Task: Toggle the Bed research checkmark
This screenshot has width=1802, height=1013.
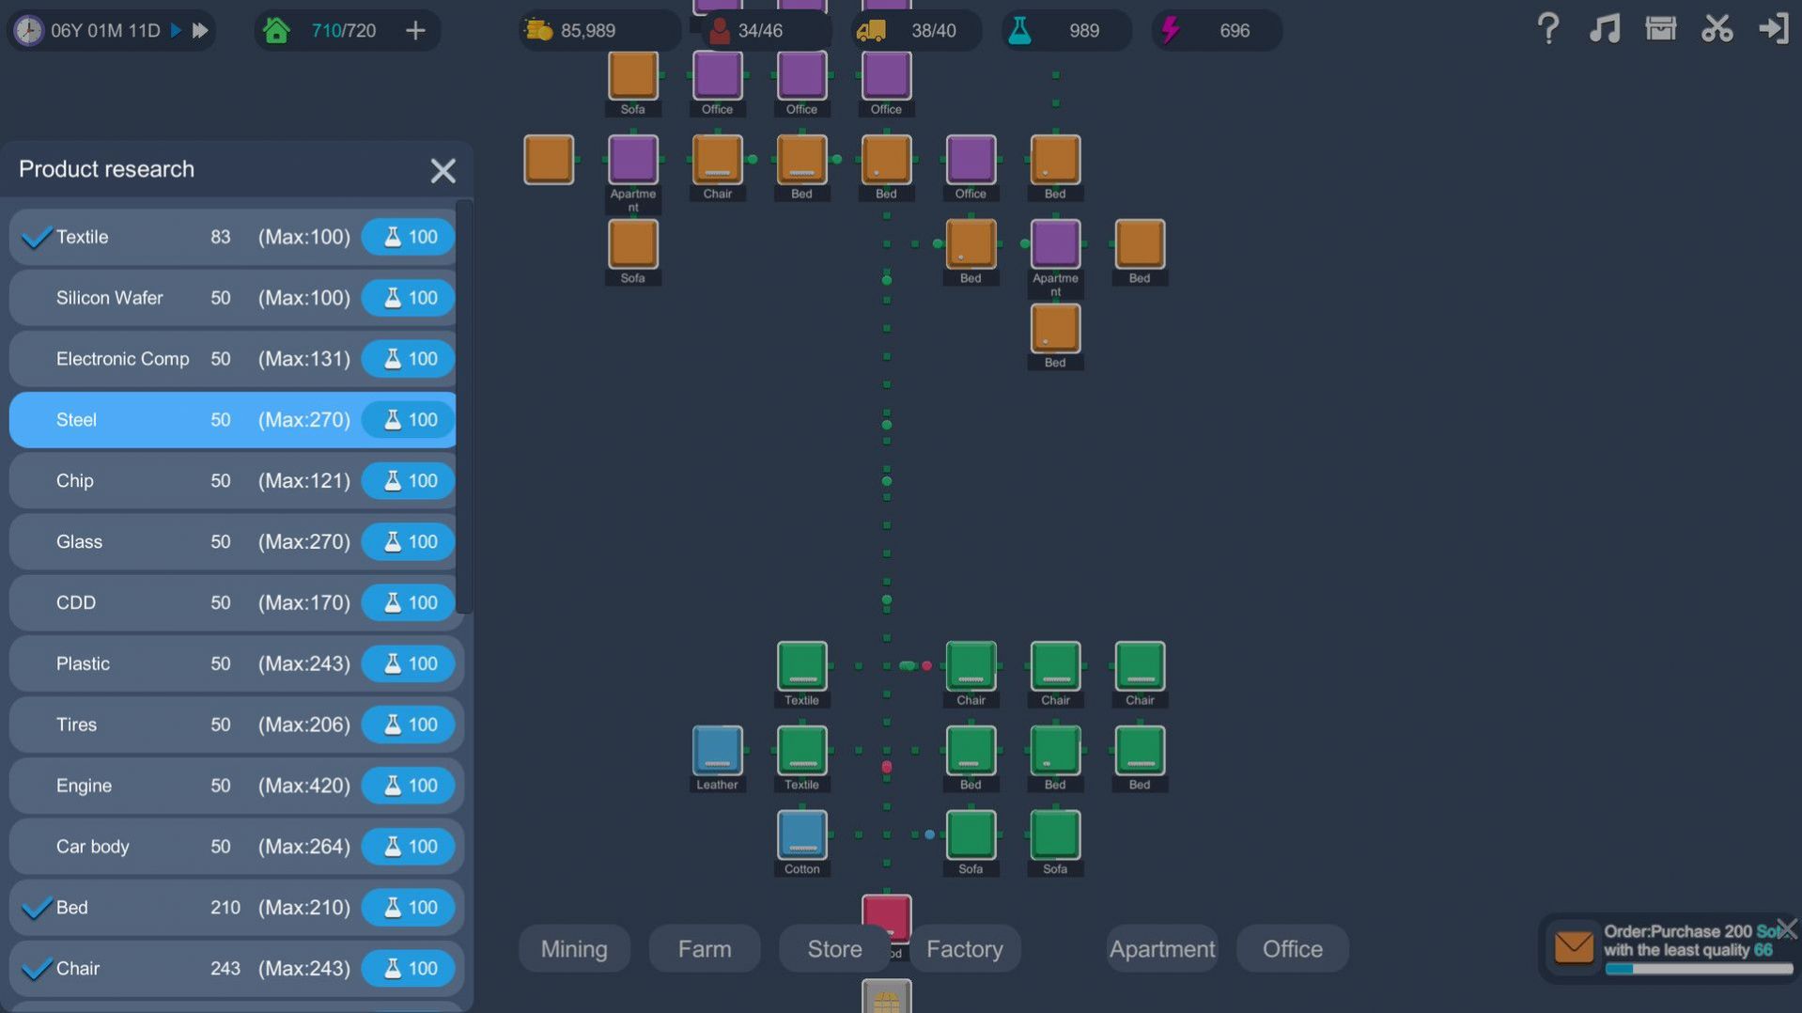Action: click(x=37, y=908)
